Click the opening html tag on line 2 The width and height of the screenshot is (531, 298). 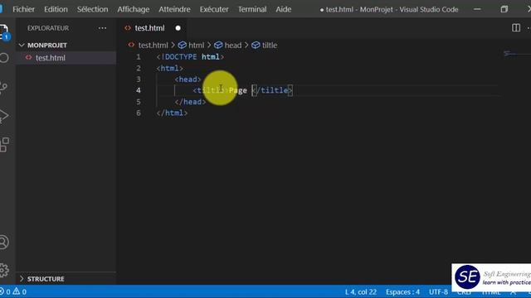coord(169,68)
